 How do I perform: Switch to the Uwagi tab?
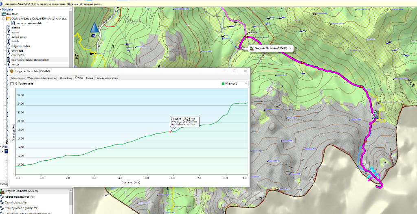tap(89, 77)
